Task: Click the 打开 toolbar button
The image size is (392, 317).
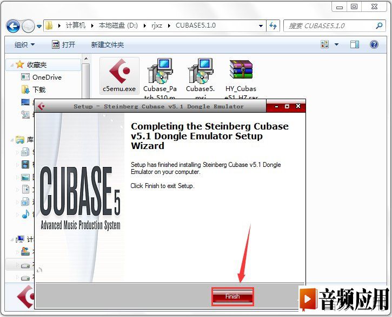Action: [63, 44]
